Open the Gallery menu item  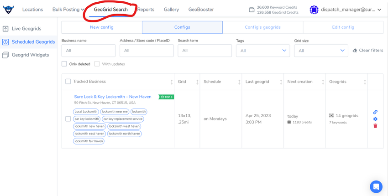(171, 10)
